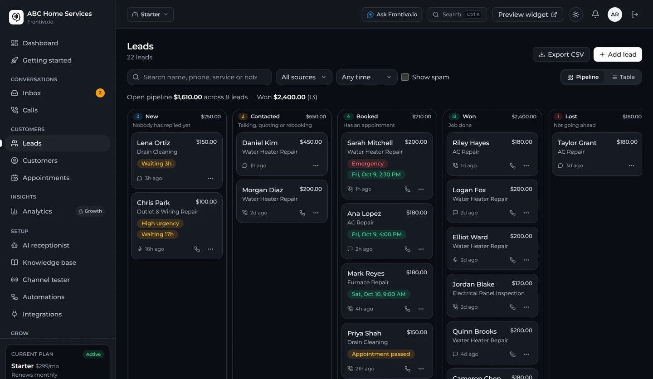Call Morgan Diaz using the phone icon
Screen dimensions: 653x379
302,213
